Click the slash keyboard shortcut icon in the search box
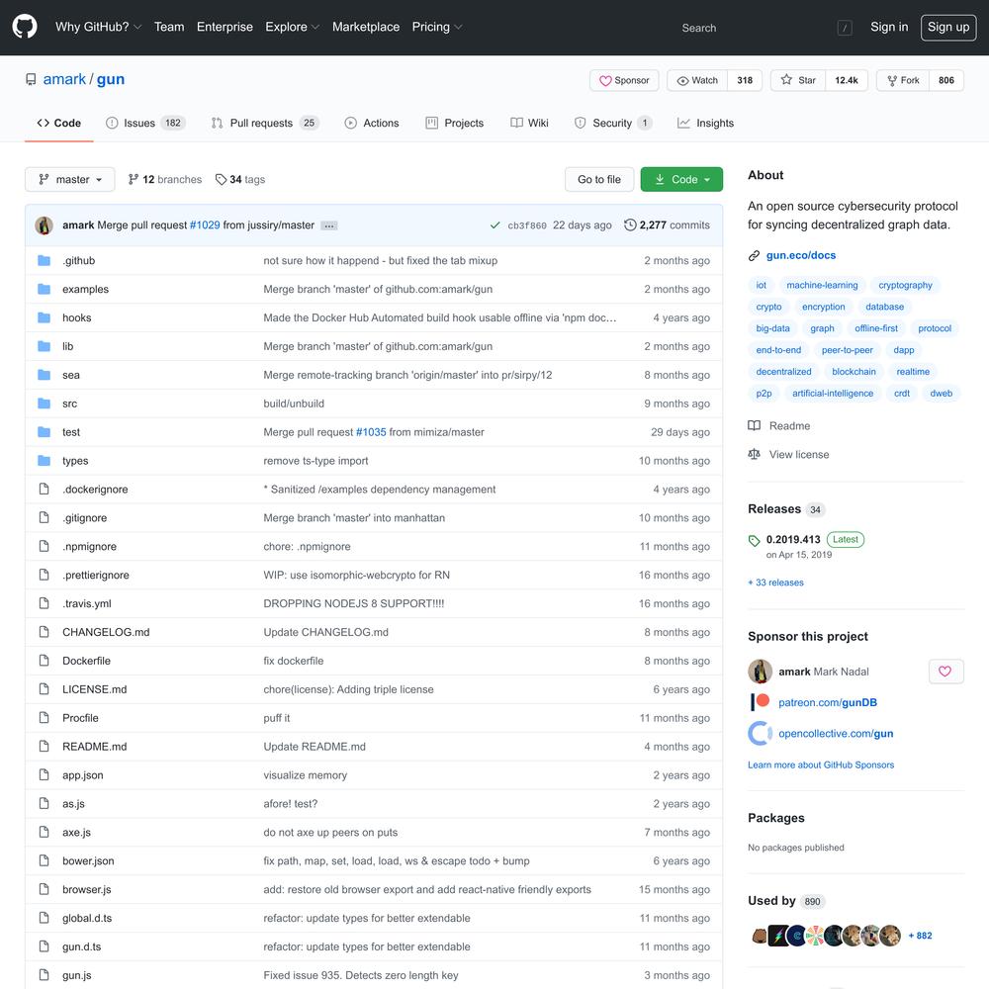 click(x=844, y=28)
